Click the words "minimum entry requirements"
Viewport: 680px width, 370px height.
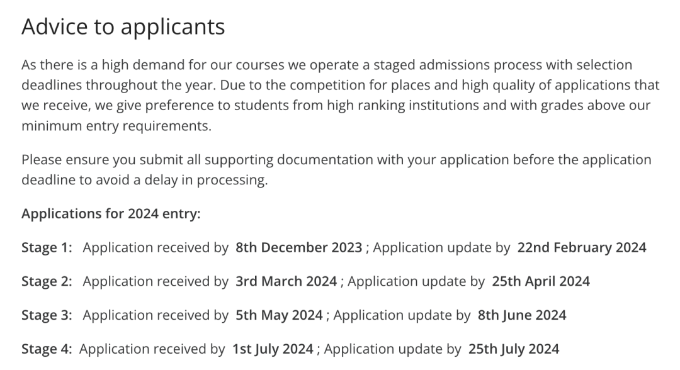[x=116, y=125]
